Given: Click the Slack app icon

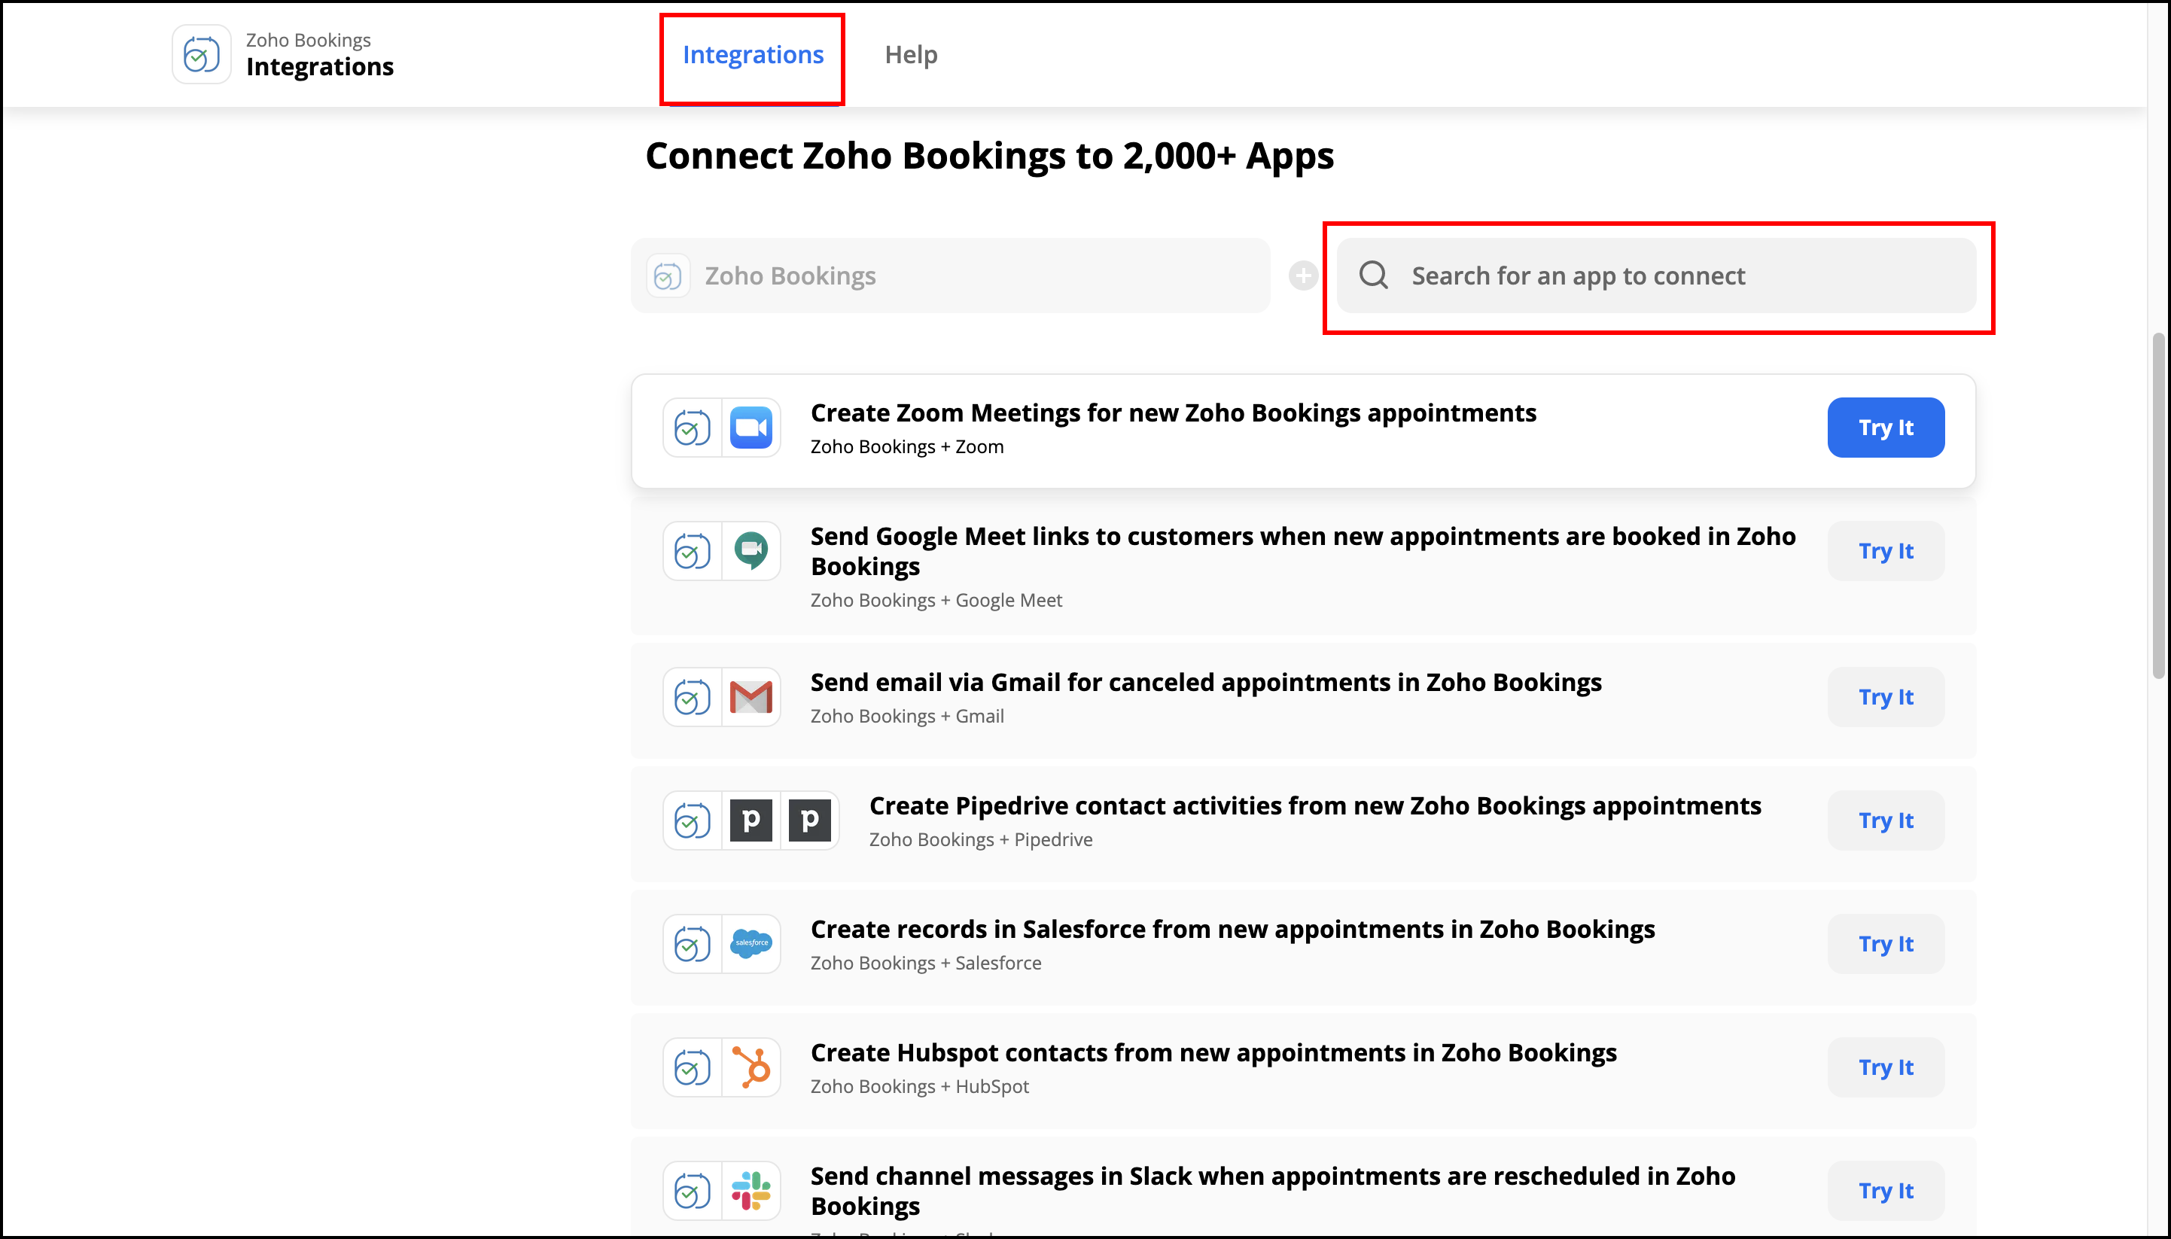Looking at the screenshot, I should (x=751, y=1191).
